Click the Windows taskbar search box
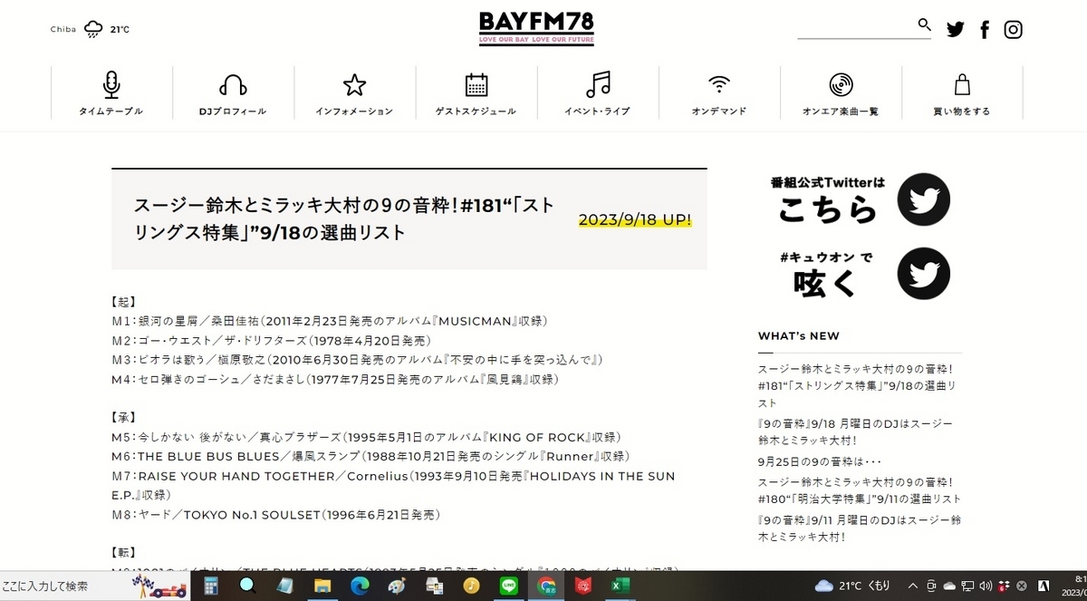1087x601 pixels. [95, 586]
